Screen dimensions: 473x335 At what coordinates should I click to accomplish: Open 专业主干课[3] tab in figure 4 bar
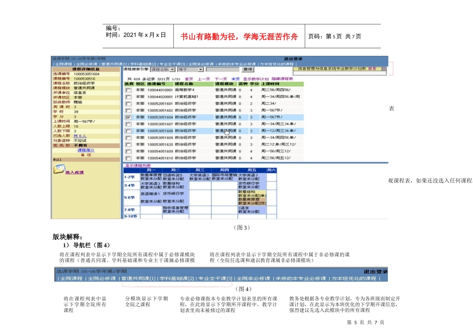tap(215, 279)
